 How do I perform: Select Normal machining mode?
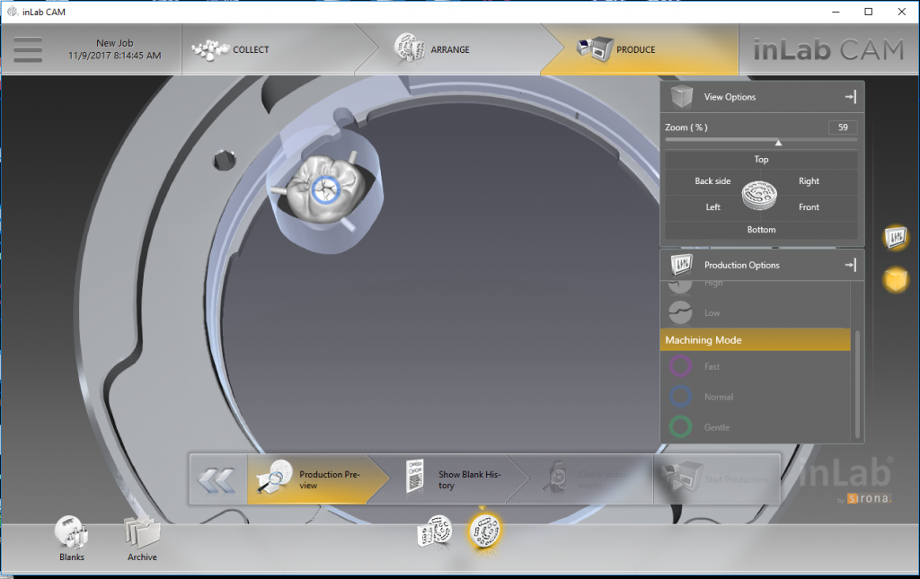click(x=680, y=397)
